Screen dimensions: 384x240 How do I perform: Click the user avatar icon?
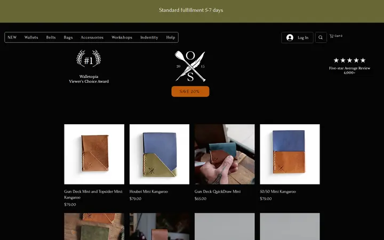(x=290, y=37)
